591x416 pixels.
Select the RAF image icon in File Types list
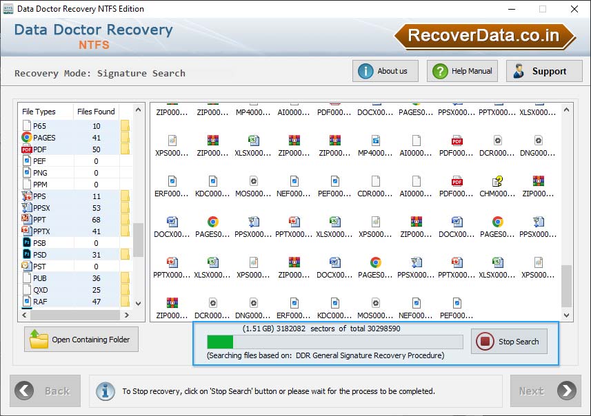point(27,301)
